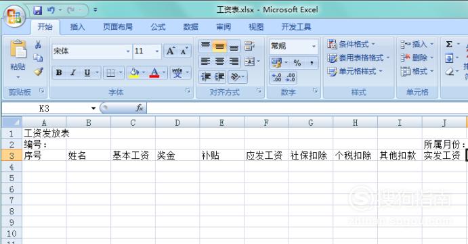Screen dimensions: 468x244
Task: Set bottom vertical alignment
Action: click(234, 47)
